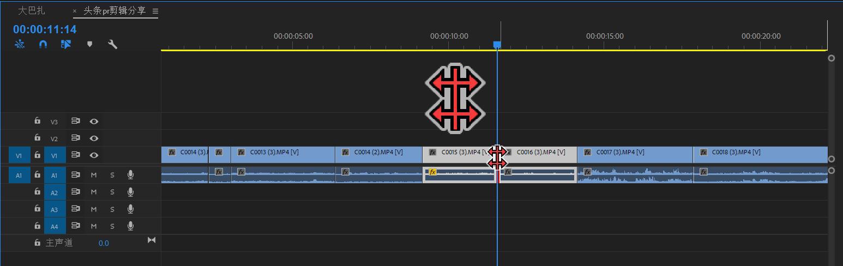Enable voice-over record on A4
Viewport: 843px width, 266px height.
coord(130,226)
